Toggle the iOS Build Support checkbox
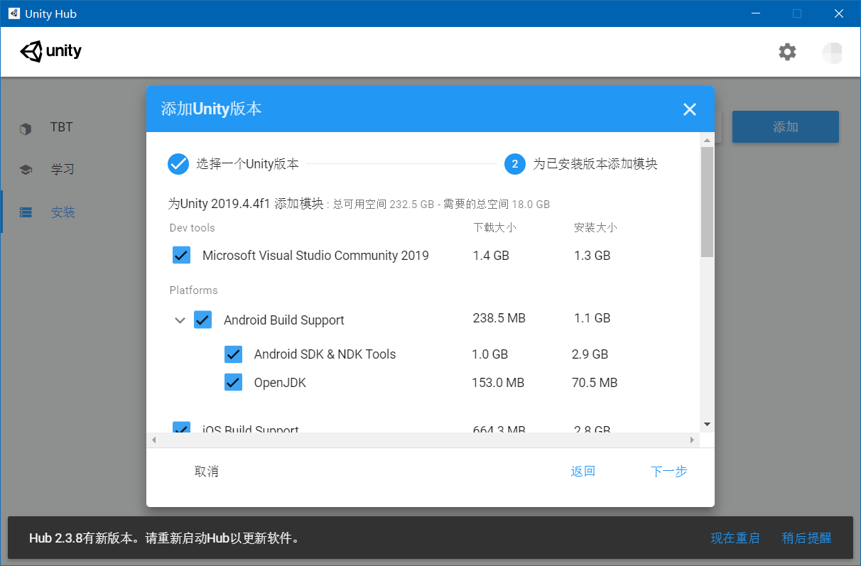861x566 pixels. pyautogui.click(x=181, y=428)
